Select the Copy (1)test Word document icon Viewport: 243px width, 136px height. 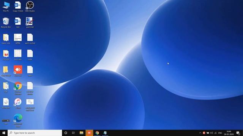(x=18, y=7)
